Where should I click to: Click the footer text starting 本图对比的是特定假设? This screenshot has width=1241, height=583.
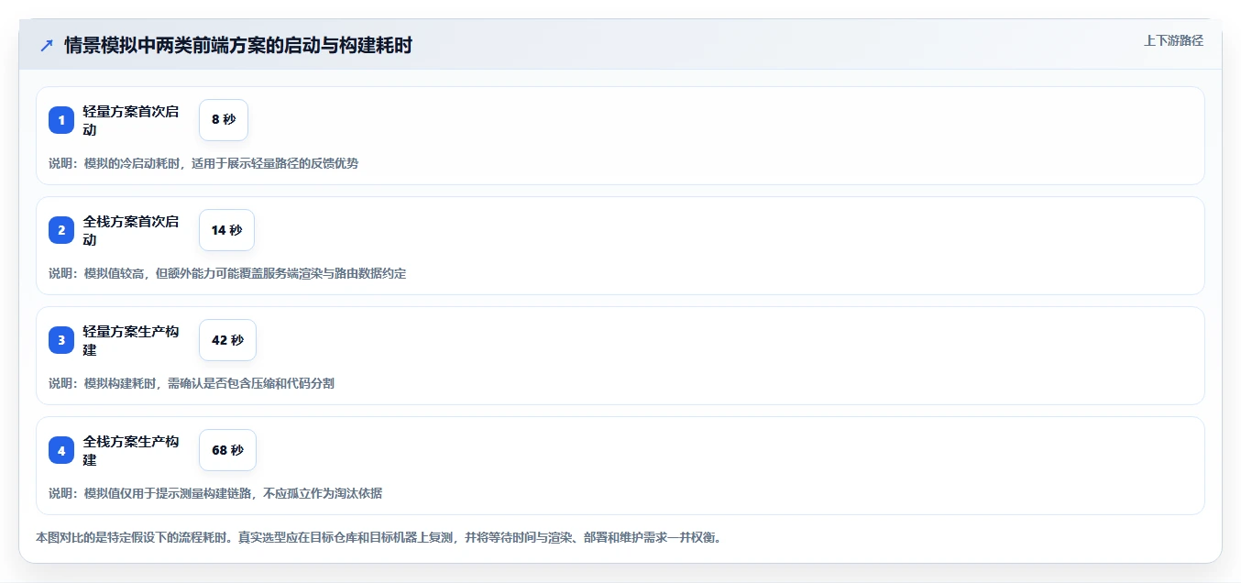click(x=379, y=537)
